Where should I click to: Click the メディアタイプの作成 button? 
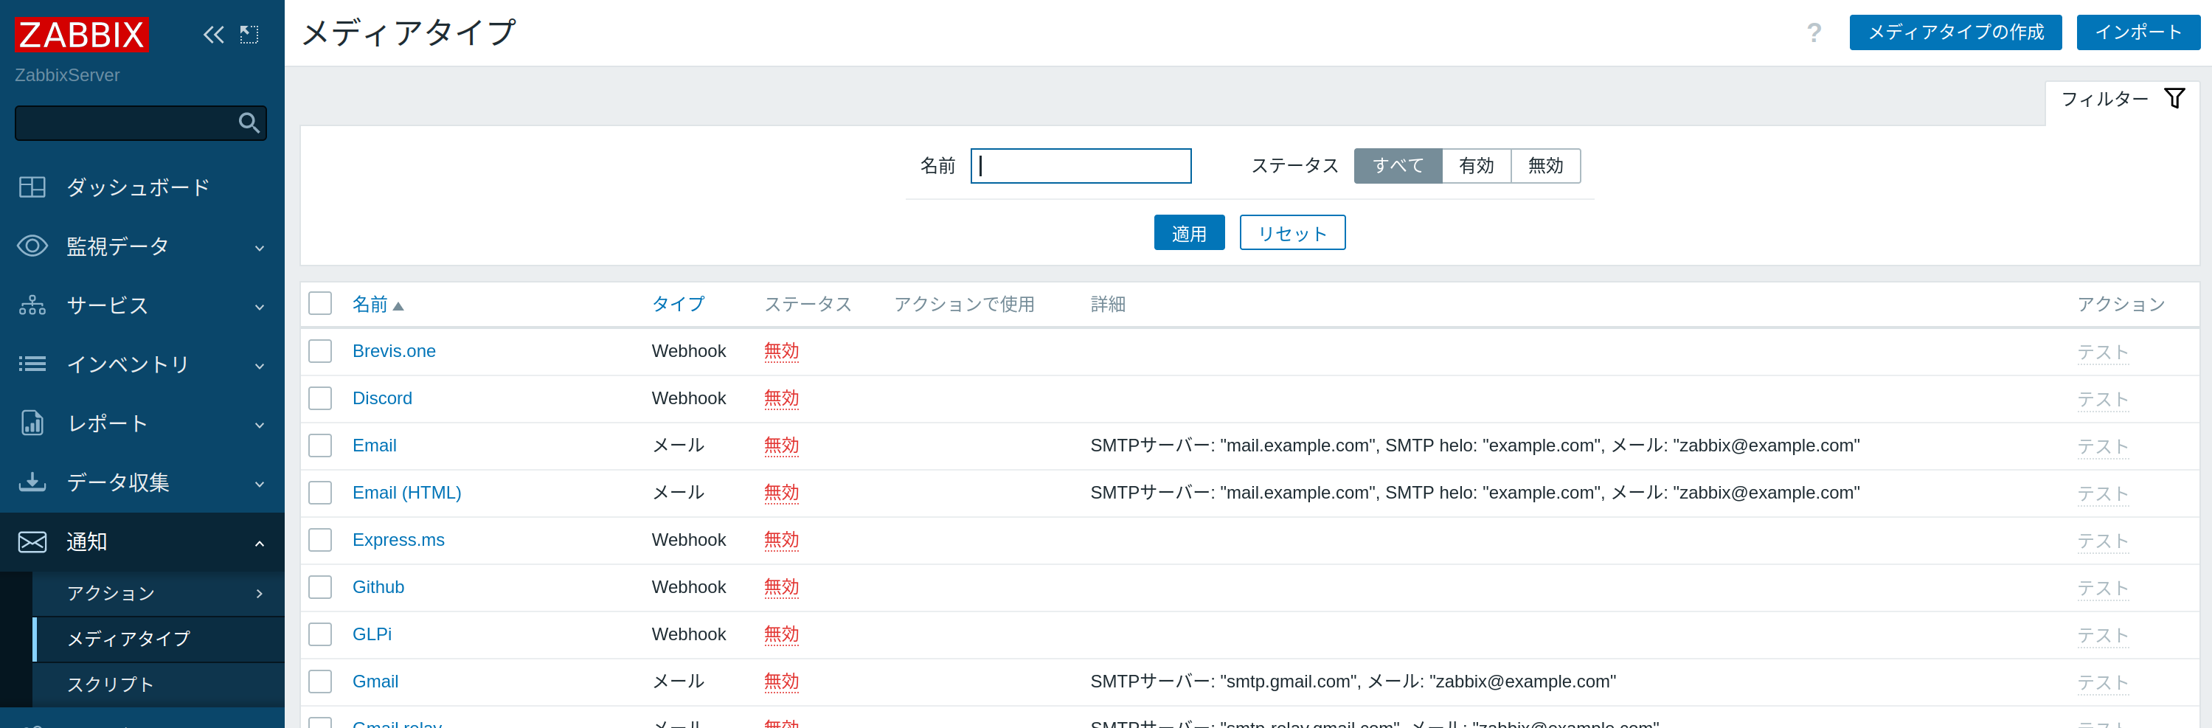click(x=1955, y=32)
